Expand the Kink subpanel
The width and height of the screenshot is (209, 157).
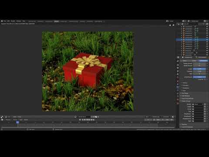184,91
